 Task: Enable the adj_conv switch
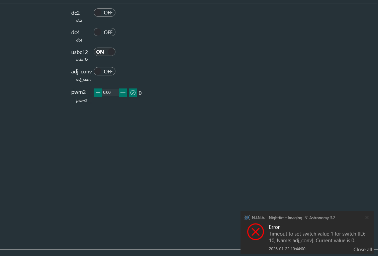pos(104,71)
